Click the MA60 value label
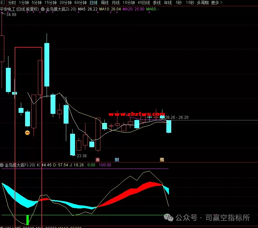This screenshot has height=228, width=258. [152, 9]
